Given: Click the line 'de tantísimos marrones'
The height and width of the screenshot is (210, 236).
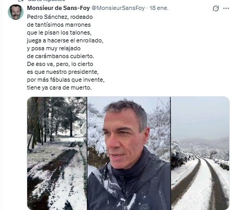Looking at the screenshot, I should click(x=59, y=25).
